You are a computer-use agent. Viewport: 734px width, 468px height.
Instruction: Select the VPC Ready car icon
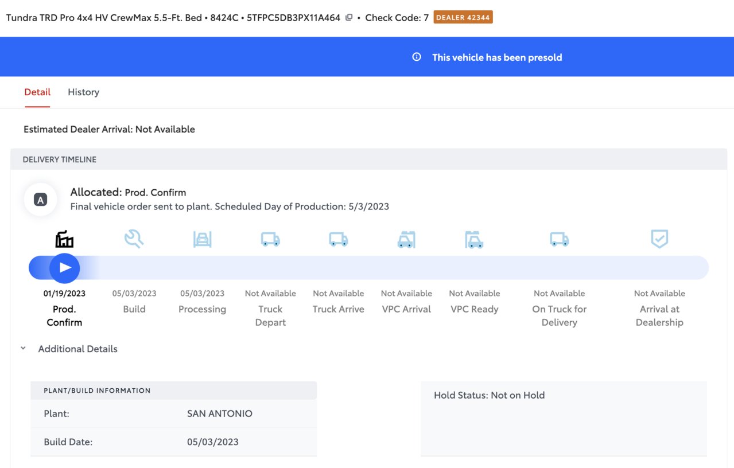(x=474, y=239)
